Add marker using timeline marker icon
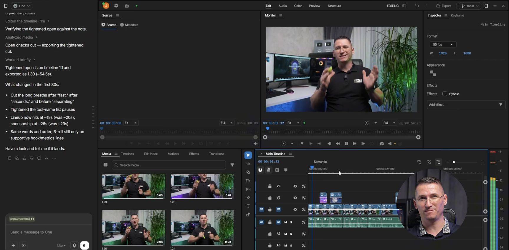This screenshot has height=250, width=509. coord(286,170)
